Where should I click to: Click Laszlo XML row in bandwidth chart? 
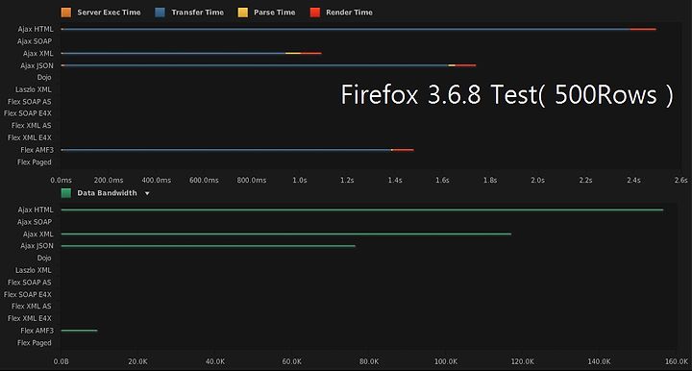pos(33,270)
